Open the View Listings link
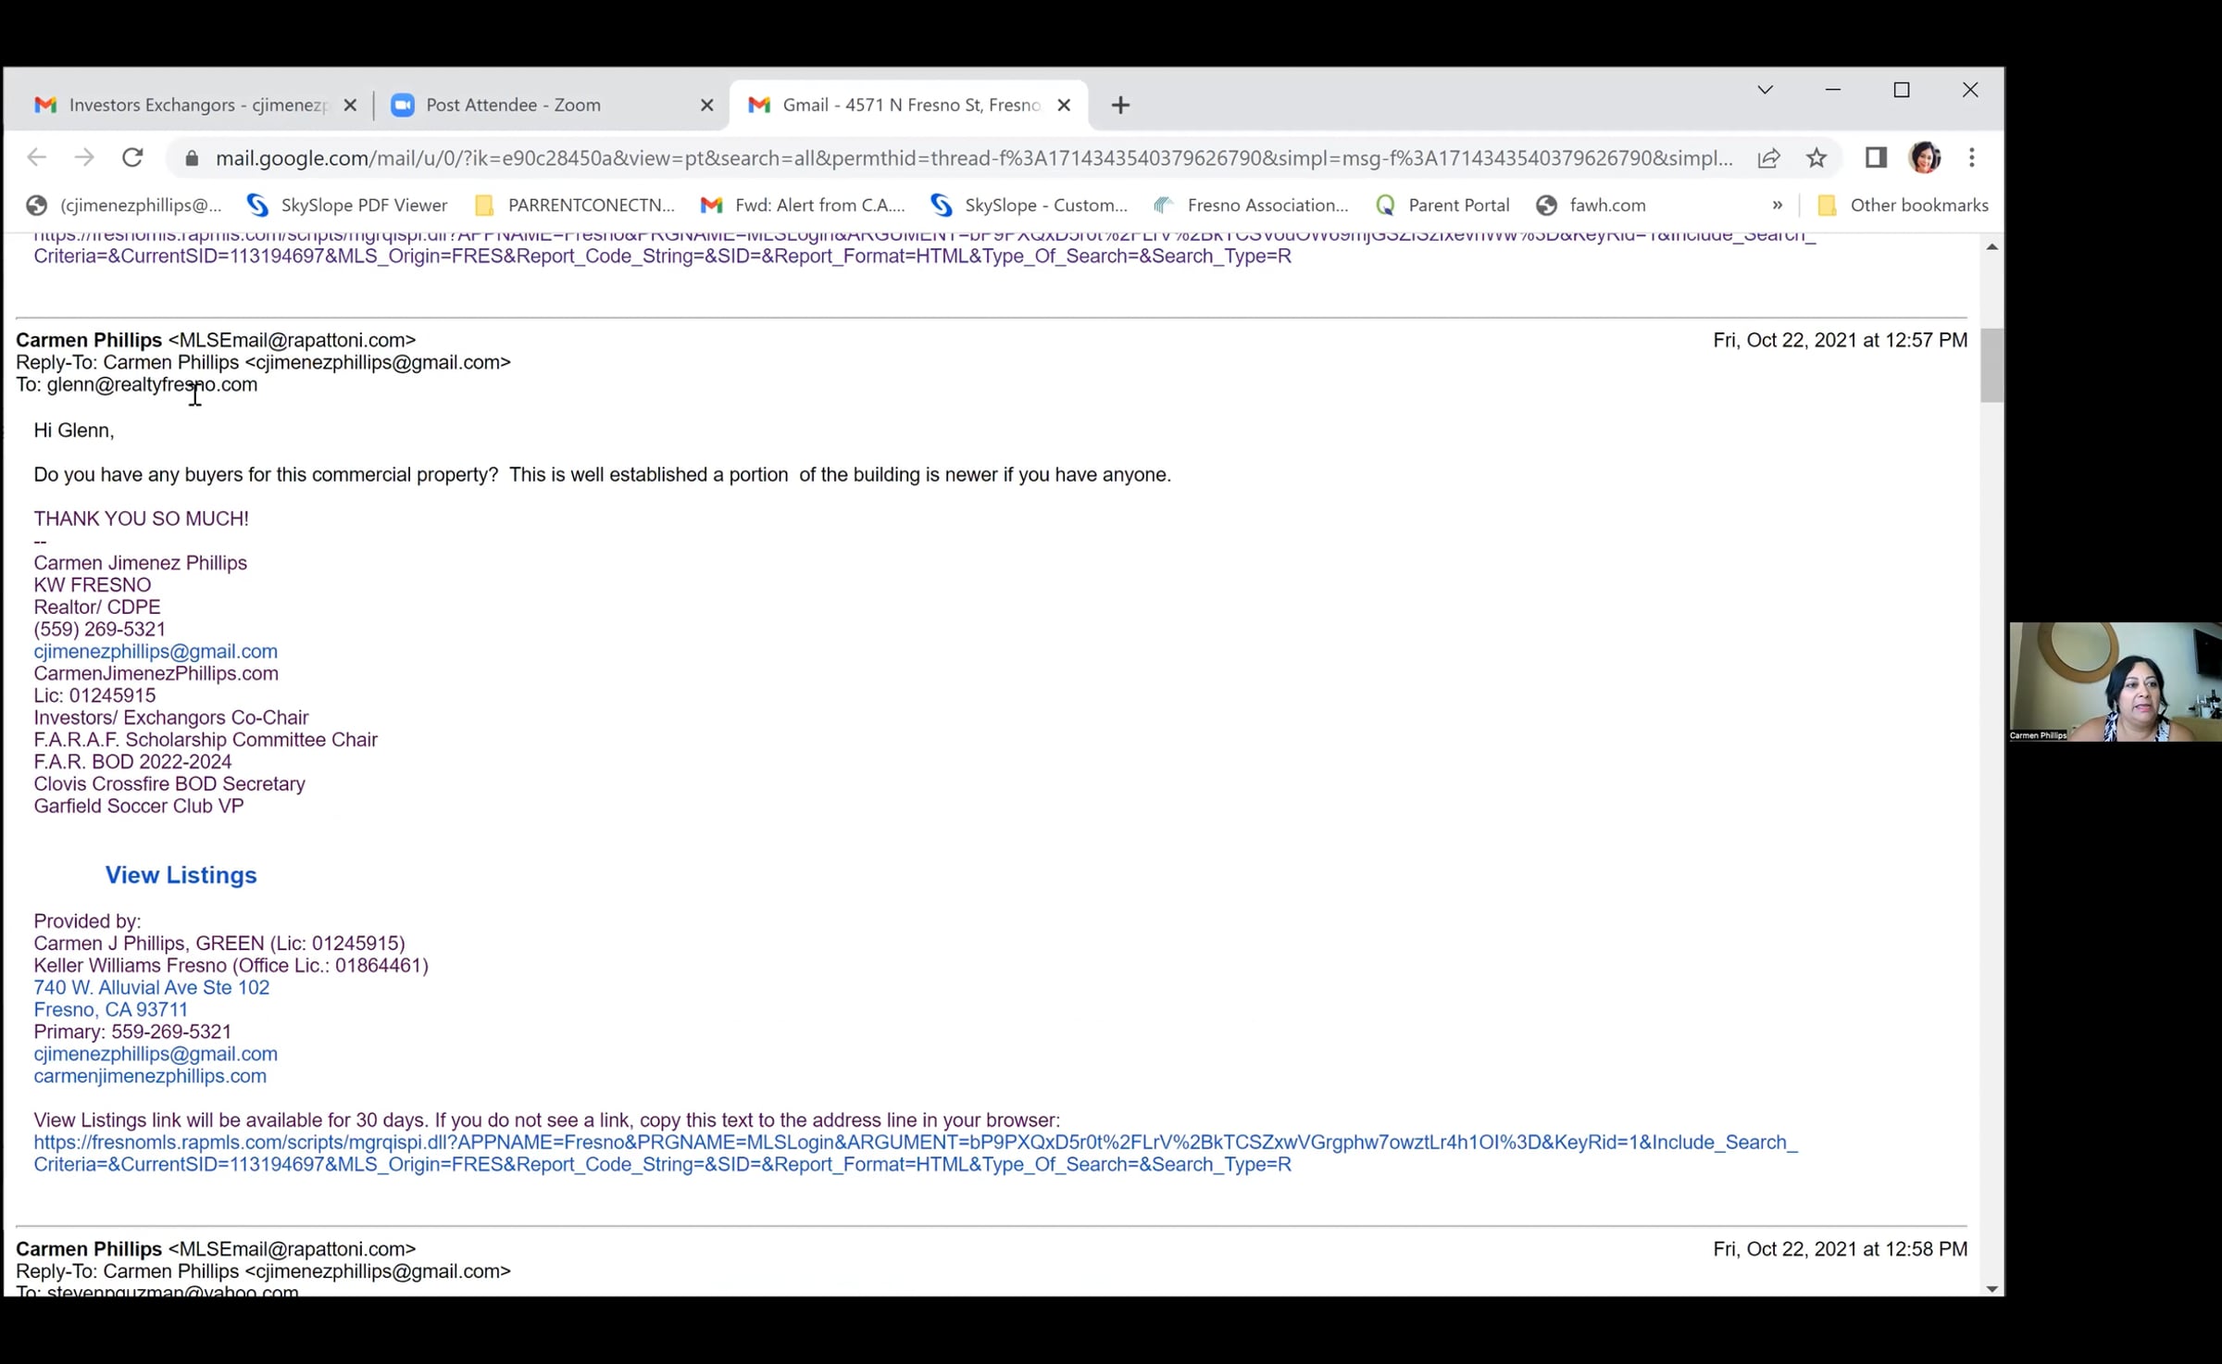The height and width of the screenshot is (1364, 2222). pos(181,875)
